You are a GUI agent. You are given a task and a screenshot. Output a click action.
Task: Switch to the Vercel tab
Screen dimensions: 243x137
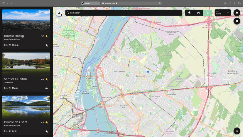click(90, 3)
